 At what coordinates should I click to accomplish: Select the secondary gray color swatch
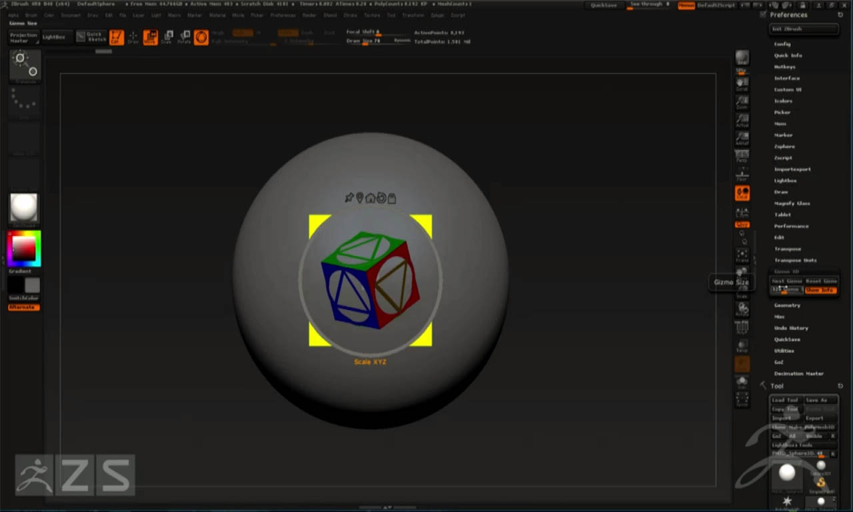[32, 285]
